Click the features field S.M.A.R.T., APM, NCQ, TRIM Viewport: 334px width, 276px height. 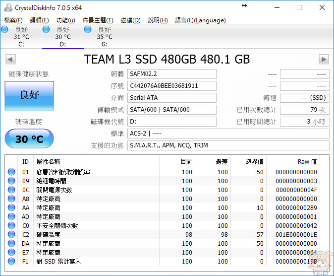coord(228,145)
